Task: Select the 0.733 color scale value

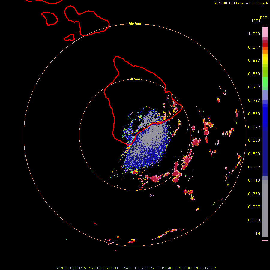Action: (254, 100)
